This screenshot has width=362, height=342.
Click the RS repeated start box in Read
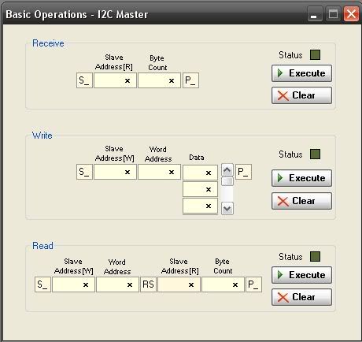148,284
